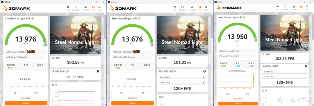
Task: Click 保存 save button in the 16GB window
Action: (x=36, y=93)
